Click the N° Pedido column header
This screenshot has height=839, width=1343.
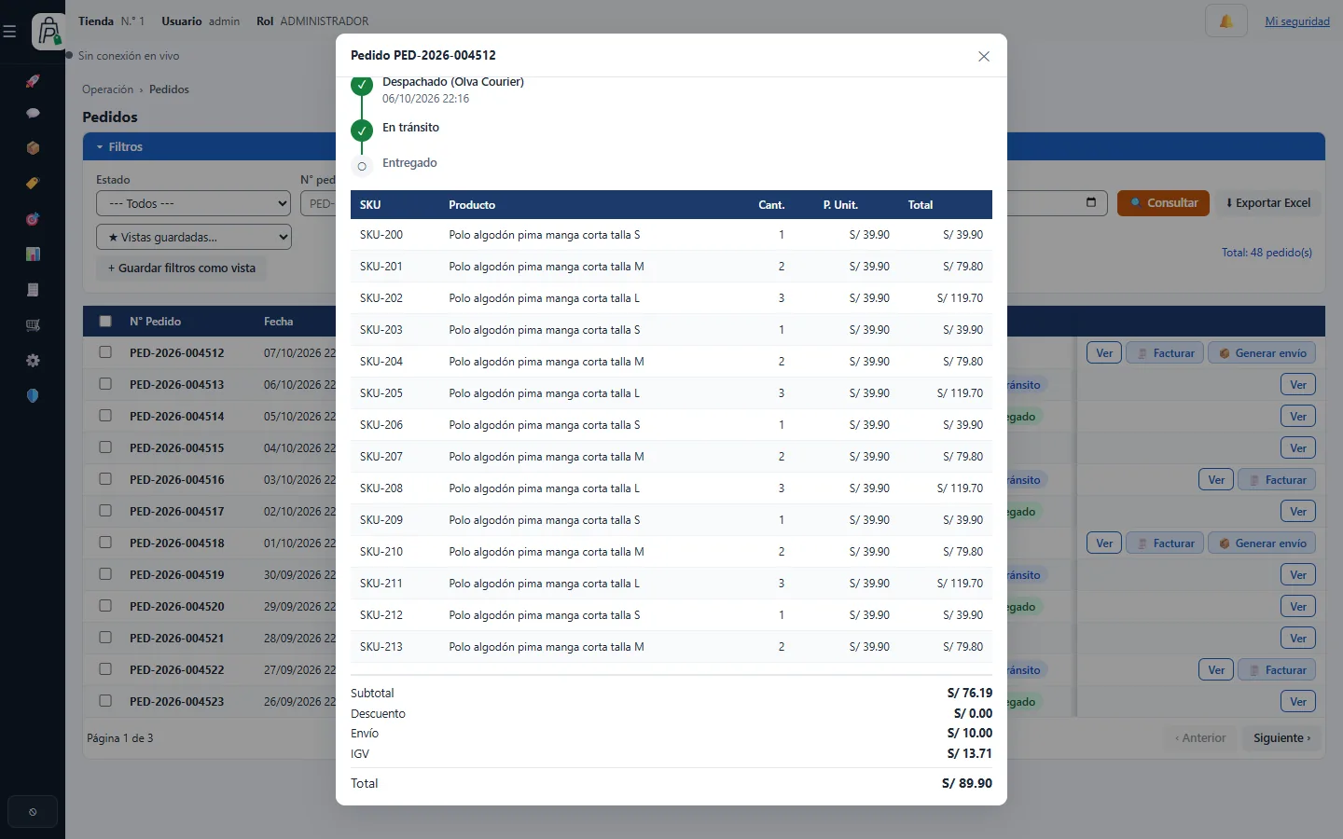155,322
